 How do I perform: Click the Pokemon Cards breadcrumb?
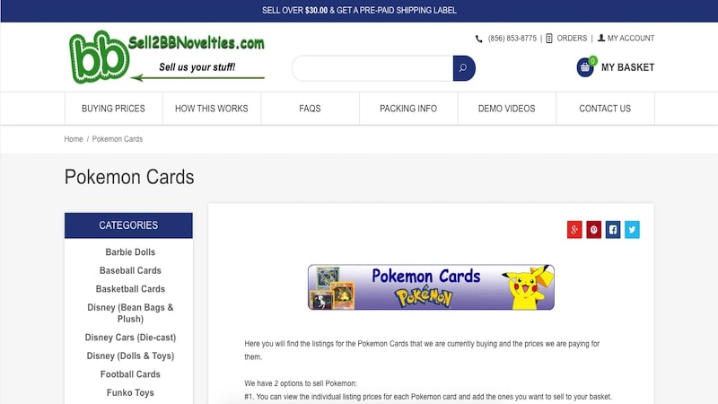coord(118,139)
